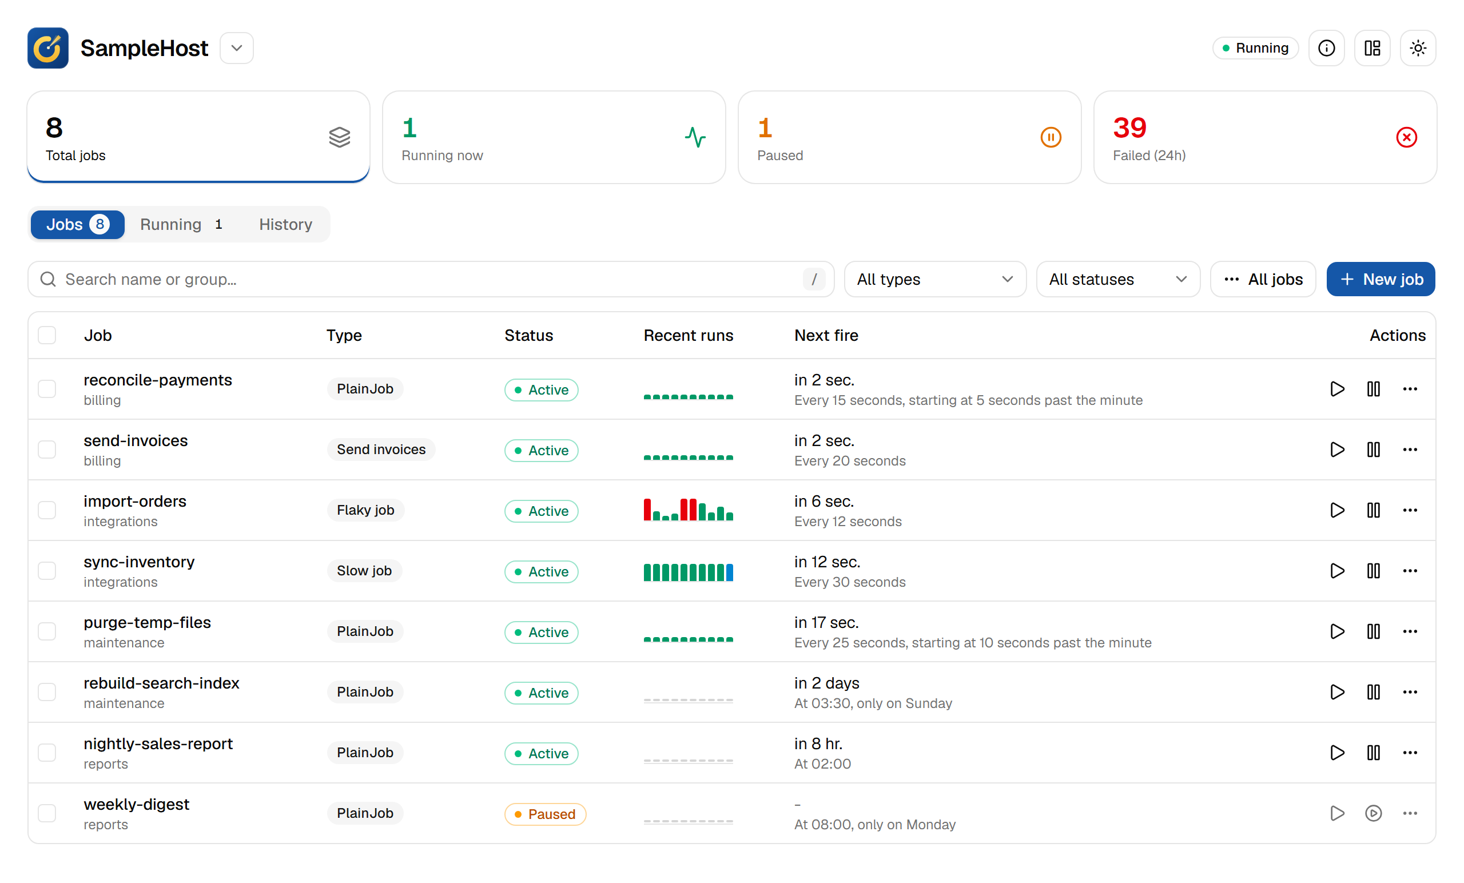The image size is (1464, 883).
Task: Pause the nightly-sales-report job
Action: pos(1373,752)
